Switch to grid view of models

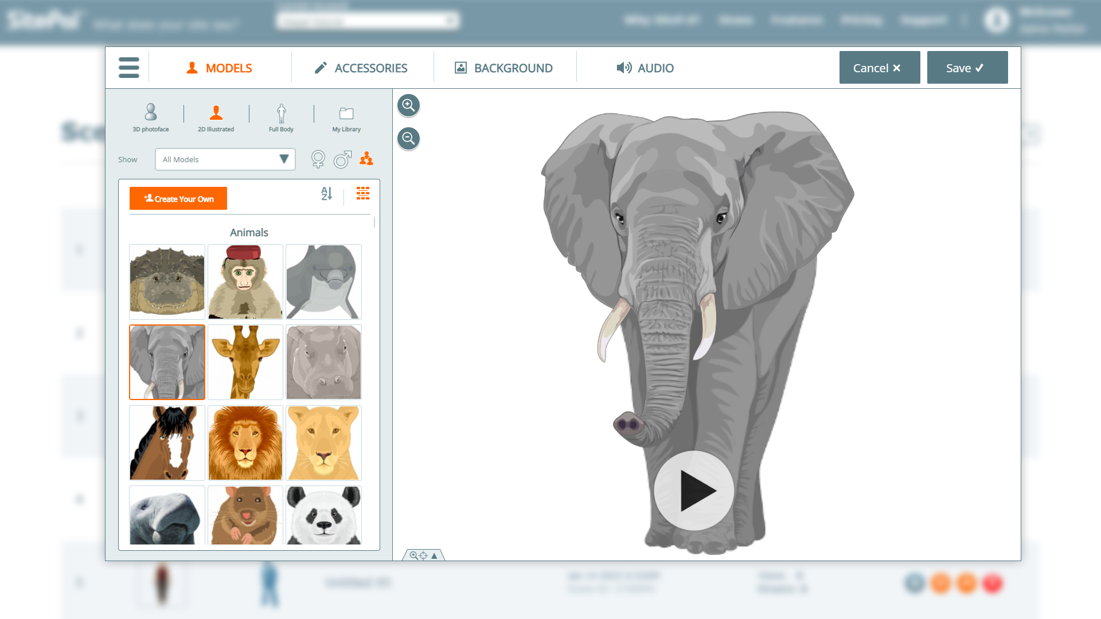(x=363, y=193)
